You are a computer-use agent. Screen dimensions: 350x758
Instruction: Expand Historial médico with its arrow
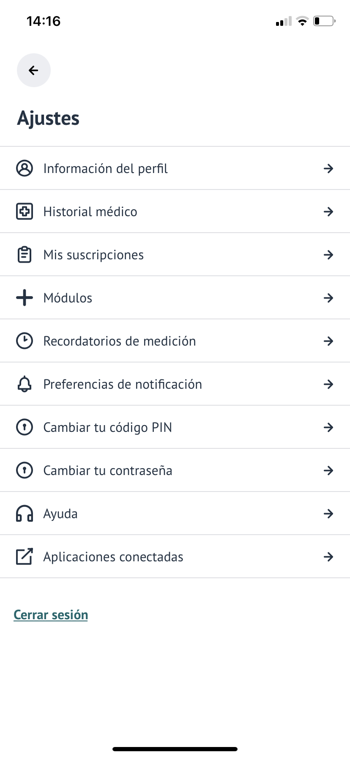point(328,211)
